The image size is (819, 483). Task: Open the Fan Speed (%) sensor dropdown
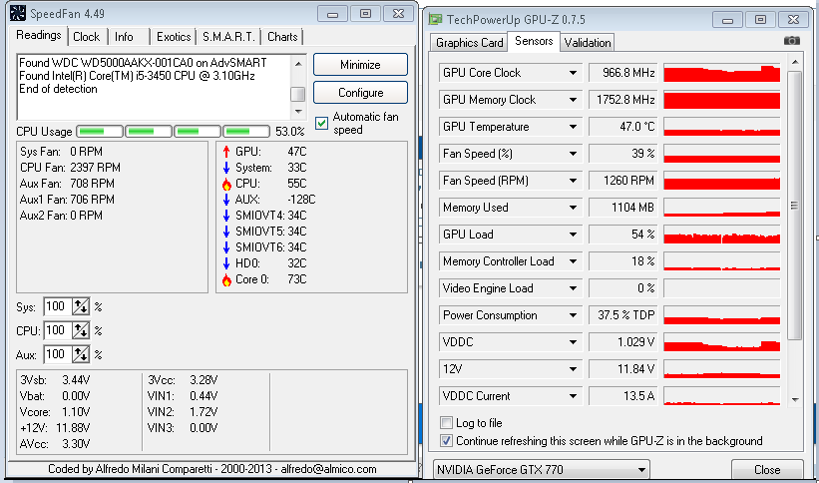coord(573,154)
